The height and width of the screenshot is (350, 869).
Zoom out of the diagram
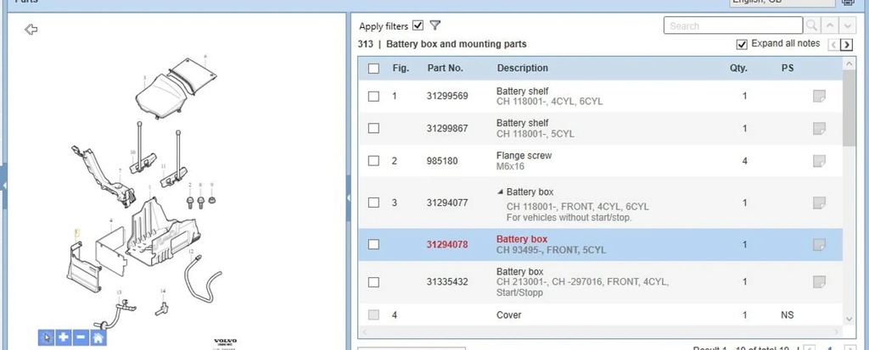[x=81, y=337]
